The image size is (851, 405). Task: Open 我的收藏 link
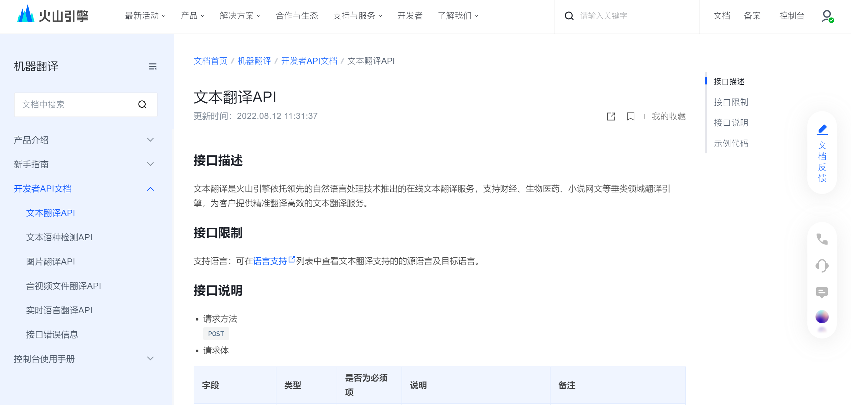(668, 117)
